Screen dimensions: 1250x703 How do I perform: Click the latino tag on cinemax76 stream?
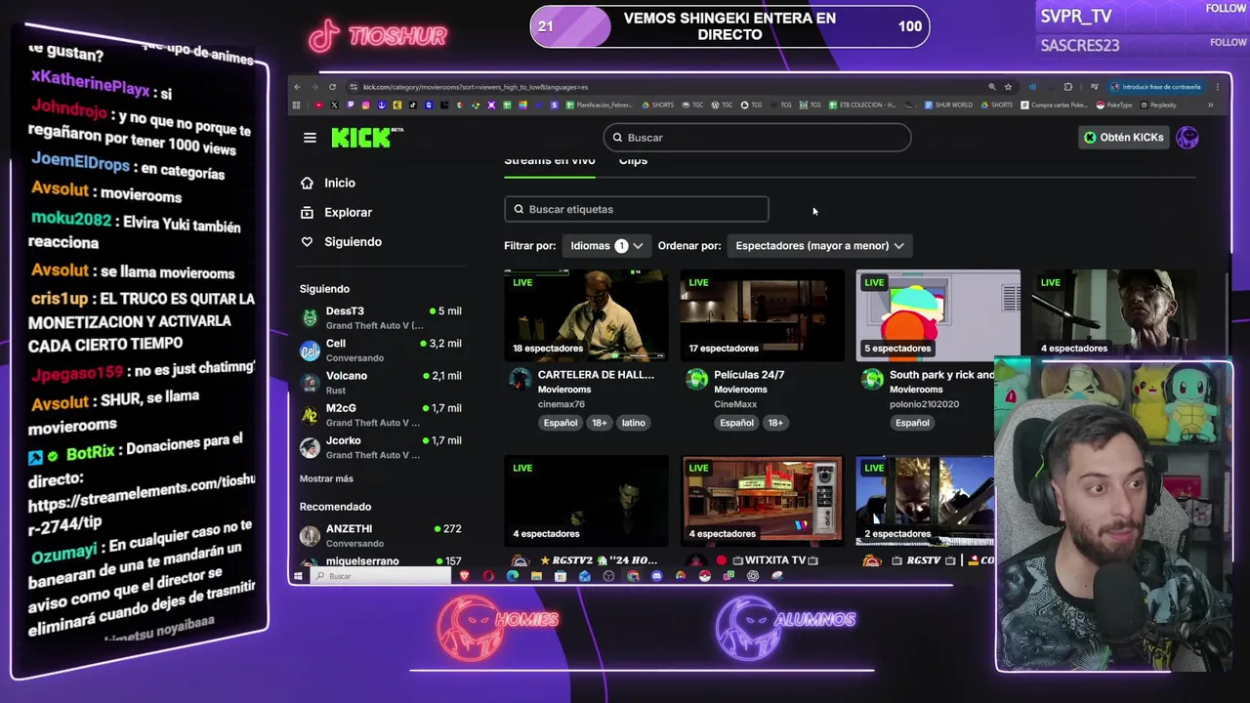click(x=634, y=423)
